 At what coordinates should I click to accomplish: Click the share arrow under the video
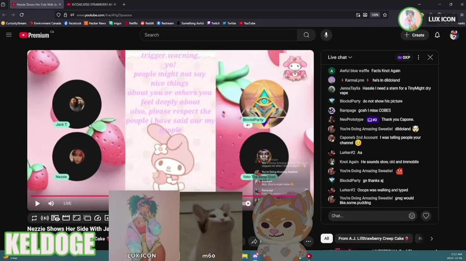pos(254,241)
